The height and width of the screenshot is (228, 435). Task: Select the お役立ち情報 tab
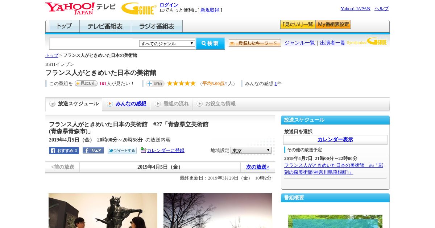216,104
